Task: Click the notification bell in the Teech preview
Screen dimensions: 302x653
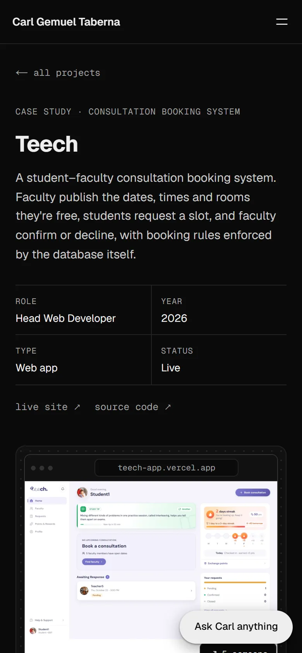Action: [x=63, y=489]
